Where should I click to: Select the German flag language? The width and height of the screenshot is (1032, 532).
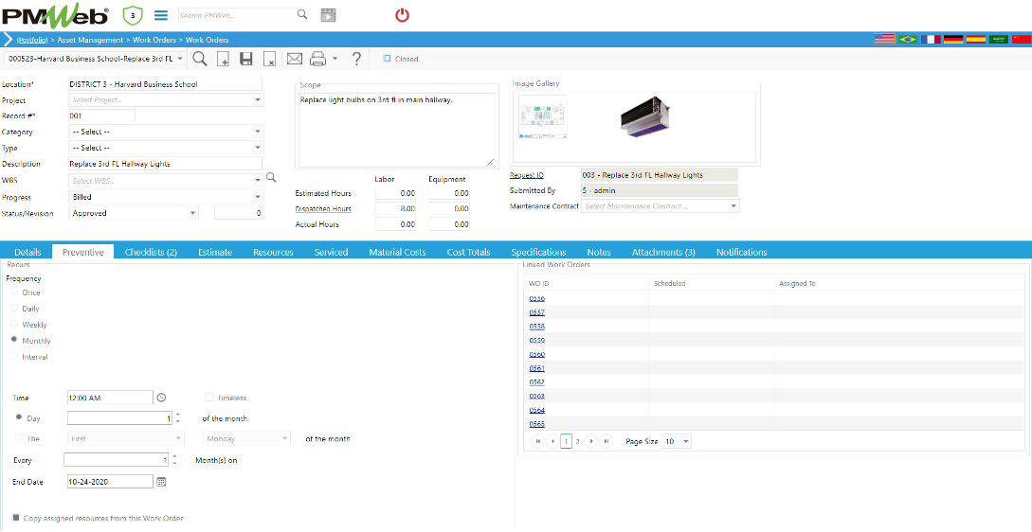click(x=953, y=40)
